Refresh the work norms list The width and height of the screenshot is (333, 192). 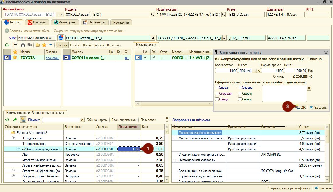(x=7, y=120)
